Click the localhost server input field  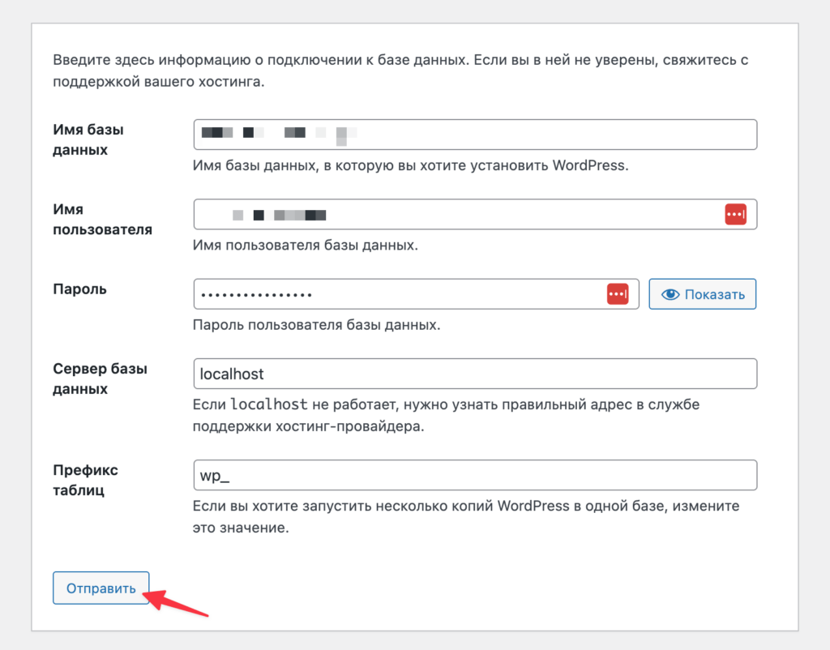pos(475,374)
